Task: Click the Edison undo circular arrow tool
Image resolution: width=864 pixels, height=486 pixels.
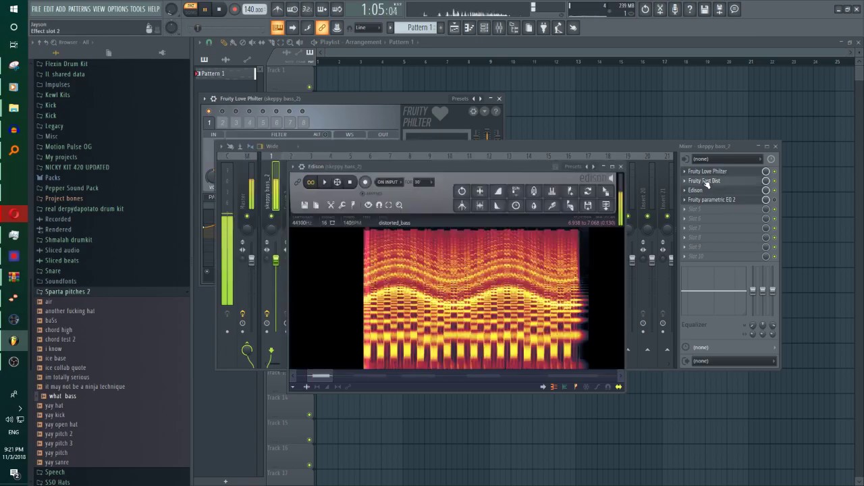Action: click(462, 191)
